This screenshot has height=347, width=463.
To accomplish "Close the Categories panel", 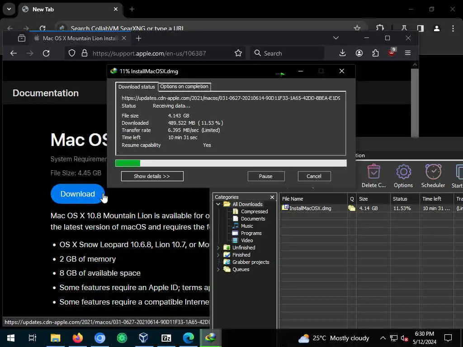I will click(272, 197).
